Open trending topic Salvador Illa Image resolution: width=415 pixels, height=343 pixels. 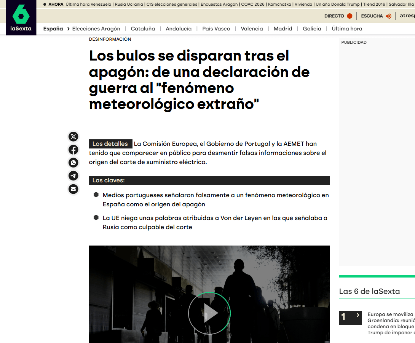(401, 4)
